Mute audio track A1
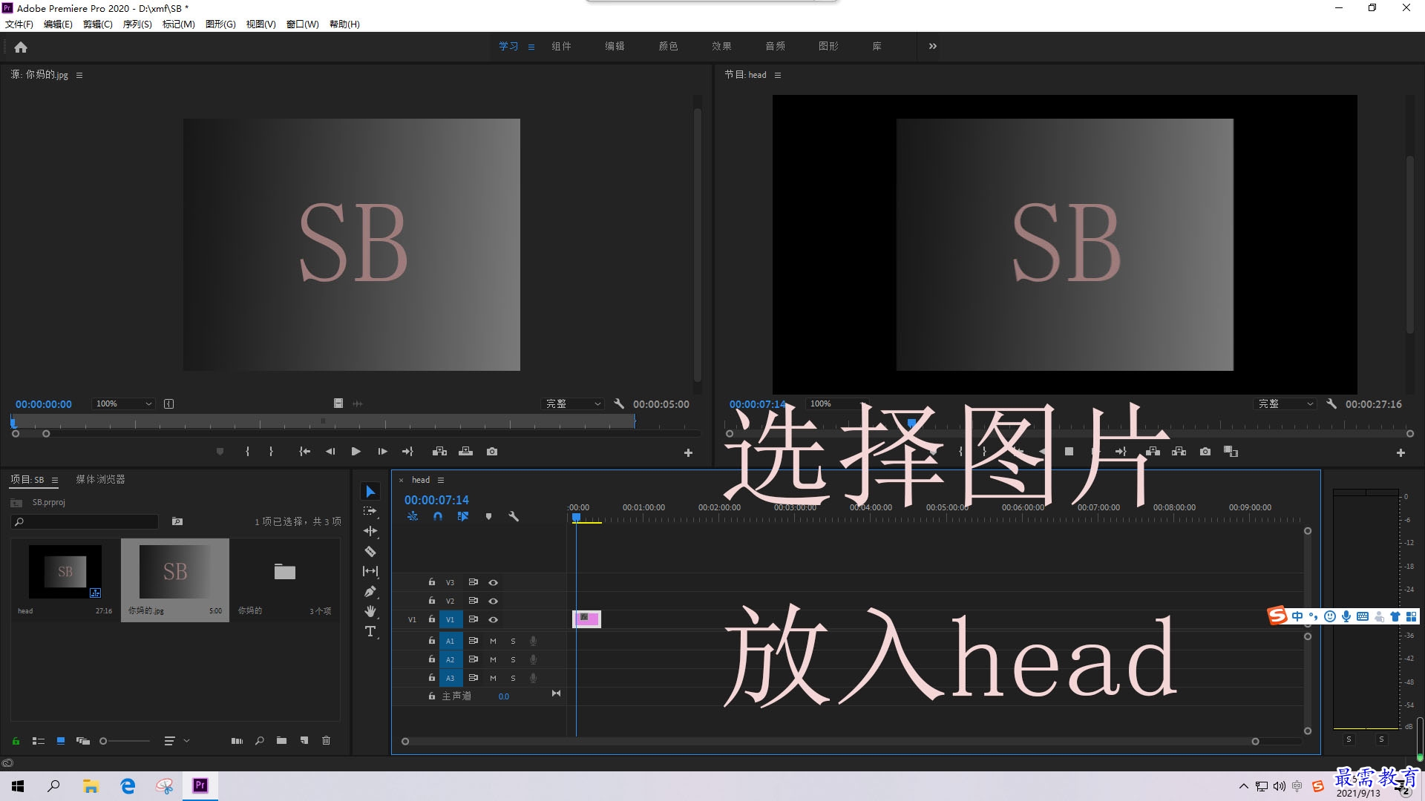Image resolution: width=1425 pixels, height=801 pixels. coord(493,641)
